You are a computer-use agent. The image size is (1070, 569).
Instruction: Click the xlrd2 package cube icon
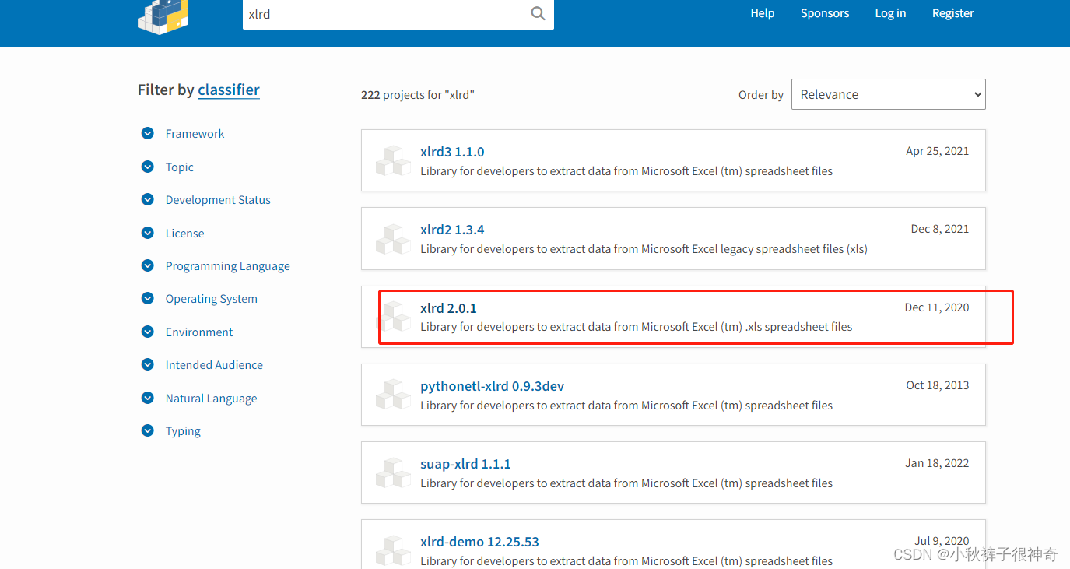pyautogui.click(x=393, y=239)
